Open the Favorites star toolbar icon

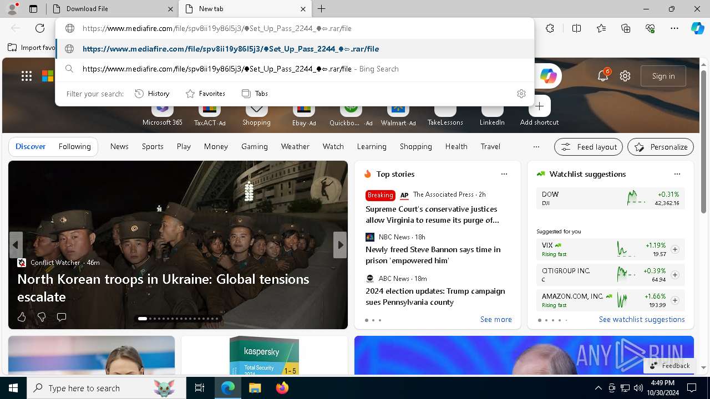[601, 28]
